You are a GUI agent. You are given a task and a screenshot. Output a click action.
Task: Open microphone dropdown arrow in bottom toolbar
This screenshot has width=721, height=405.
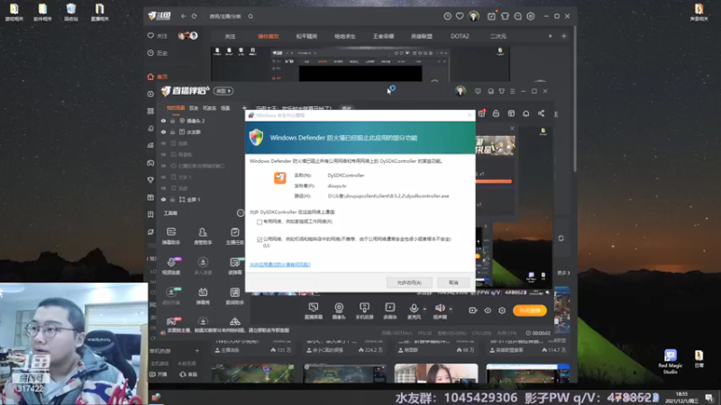point(424,309)
